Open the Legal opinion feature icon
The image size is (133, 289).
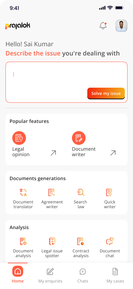click(x=19, y=138)
